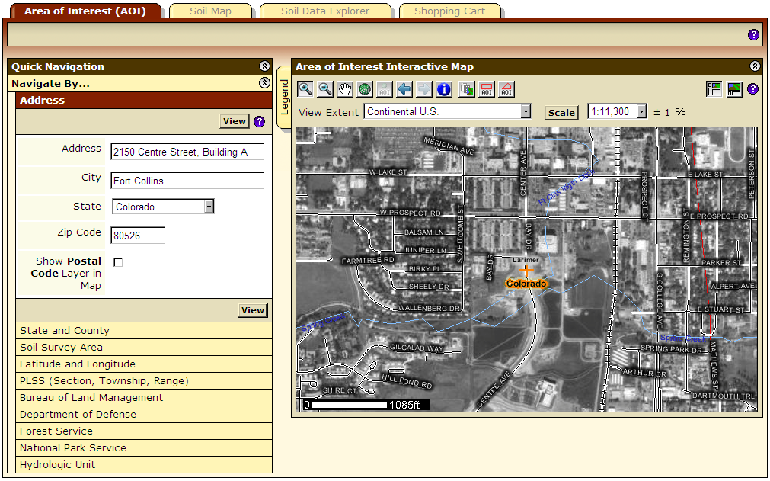This screenshot has height=481, width=770.
Task: Select the define AOI by polygon tool
Action: tap(506, 89)
